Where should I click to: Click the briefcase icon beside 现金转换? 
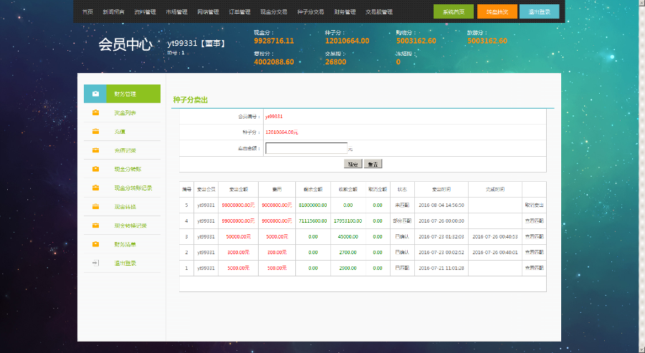coord(95,206)
